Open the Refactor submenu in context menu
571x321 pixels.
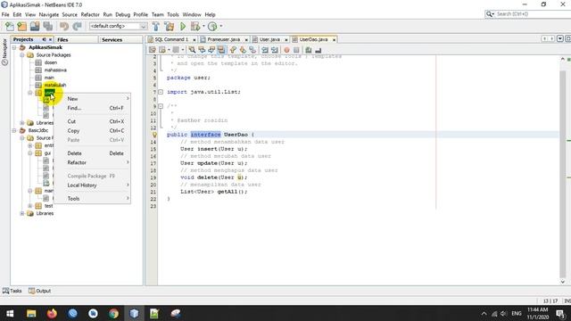tap(94, 162)
